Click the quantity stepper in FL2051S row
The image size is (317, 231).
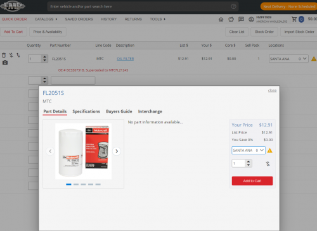click(x=44, y=59)
